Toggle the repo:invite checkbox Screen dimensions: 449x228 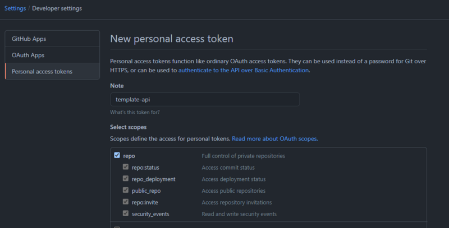pyautogui.click(x=126, y=202)
